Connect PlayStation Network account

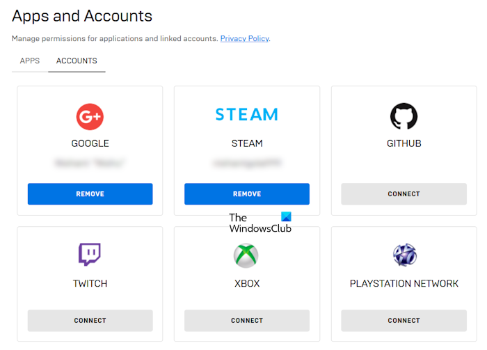(404, 321)
